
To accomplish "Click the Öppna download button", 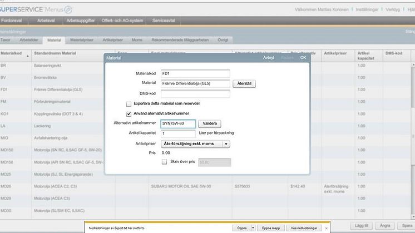I will [241, 228].
